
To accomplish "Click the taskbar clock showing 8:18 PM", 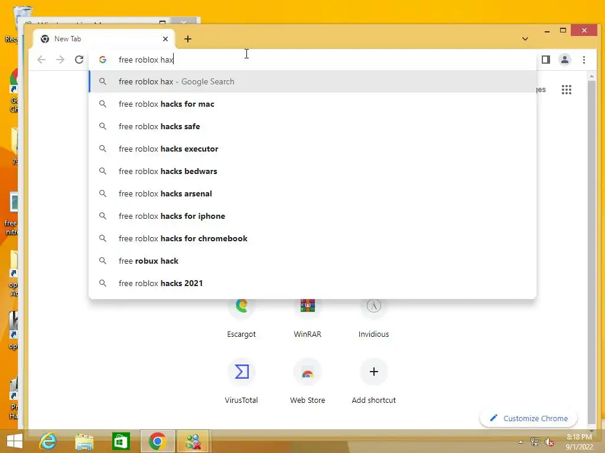I will [579, 442].
